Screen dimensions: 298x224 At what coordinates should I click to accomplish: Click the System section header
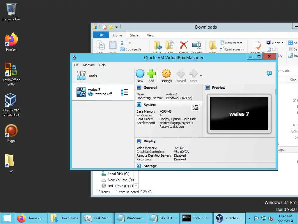150,105
